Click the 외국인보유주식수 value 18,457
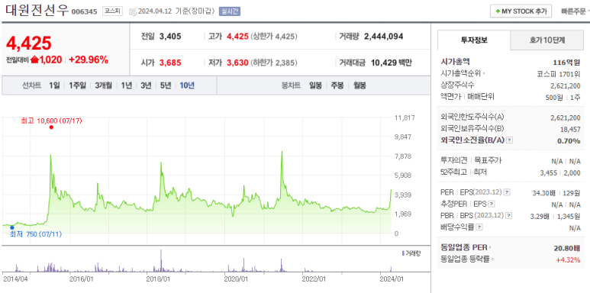Viewport: 590px width, 293px height. tap(571, 129)
